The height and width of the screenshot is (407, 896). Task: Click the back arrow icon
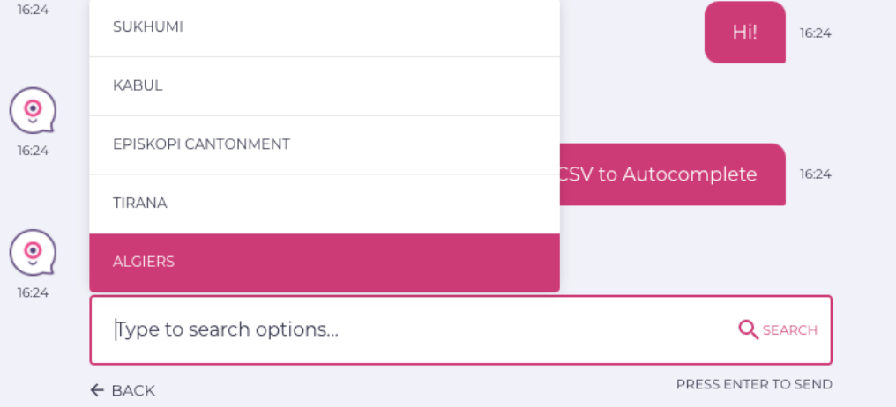[97, 390]
